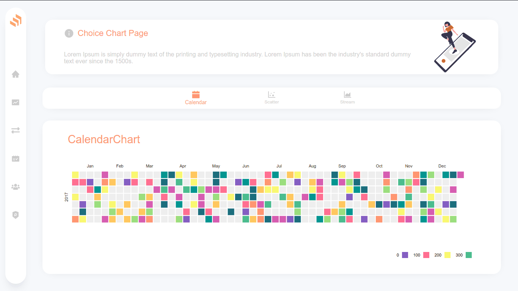This screenshot has width=518, height=291.
Task: Open the users group sidebar icon
Action: (x=16, y=187)
